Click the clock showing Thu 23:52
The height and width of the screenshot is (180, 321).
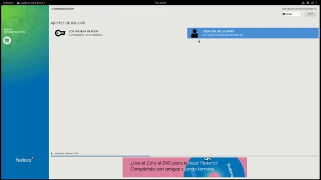point(160,3)
